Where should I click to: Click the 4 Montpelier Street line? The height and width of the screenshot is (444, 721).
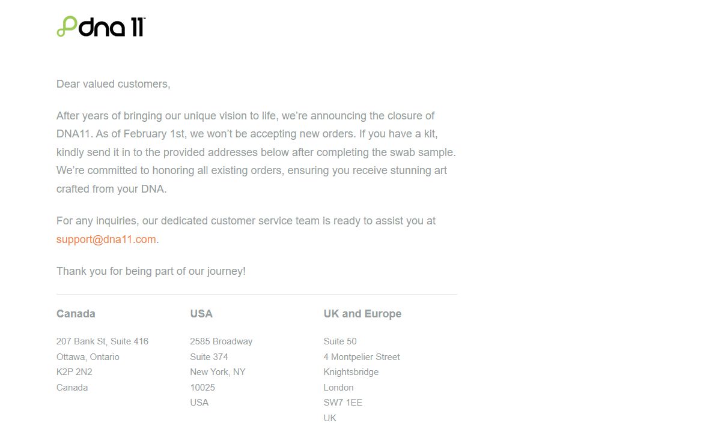pyautogui.click(x=362, y=357)
